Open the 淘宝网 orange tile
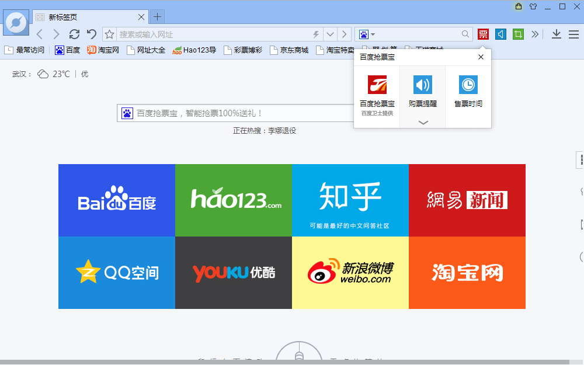This screenshot has height=365, width=584. coord(467,273)
